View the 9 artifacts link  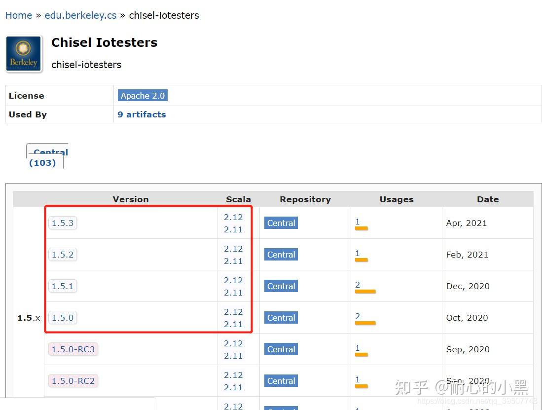click(x=142, y=114)
